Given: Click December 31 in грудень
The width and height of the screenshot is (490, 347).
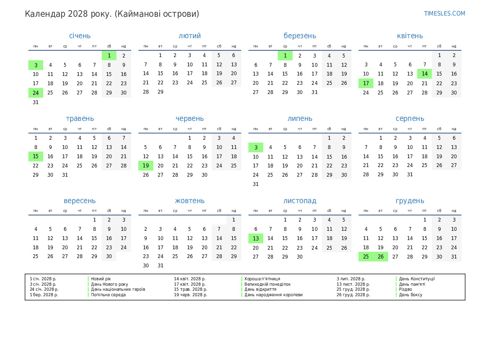Looking at the screenshot, I should point(454,256).
